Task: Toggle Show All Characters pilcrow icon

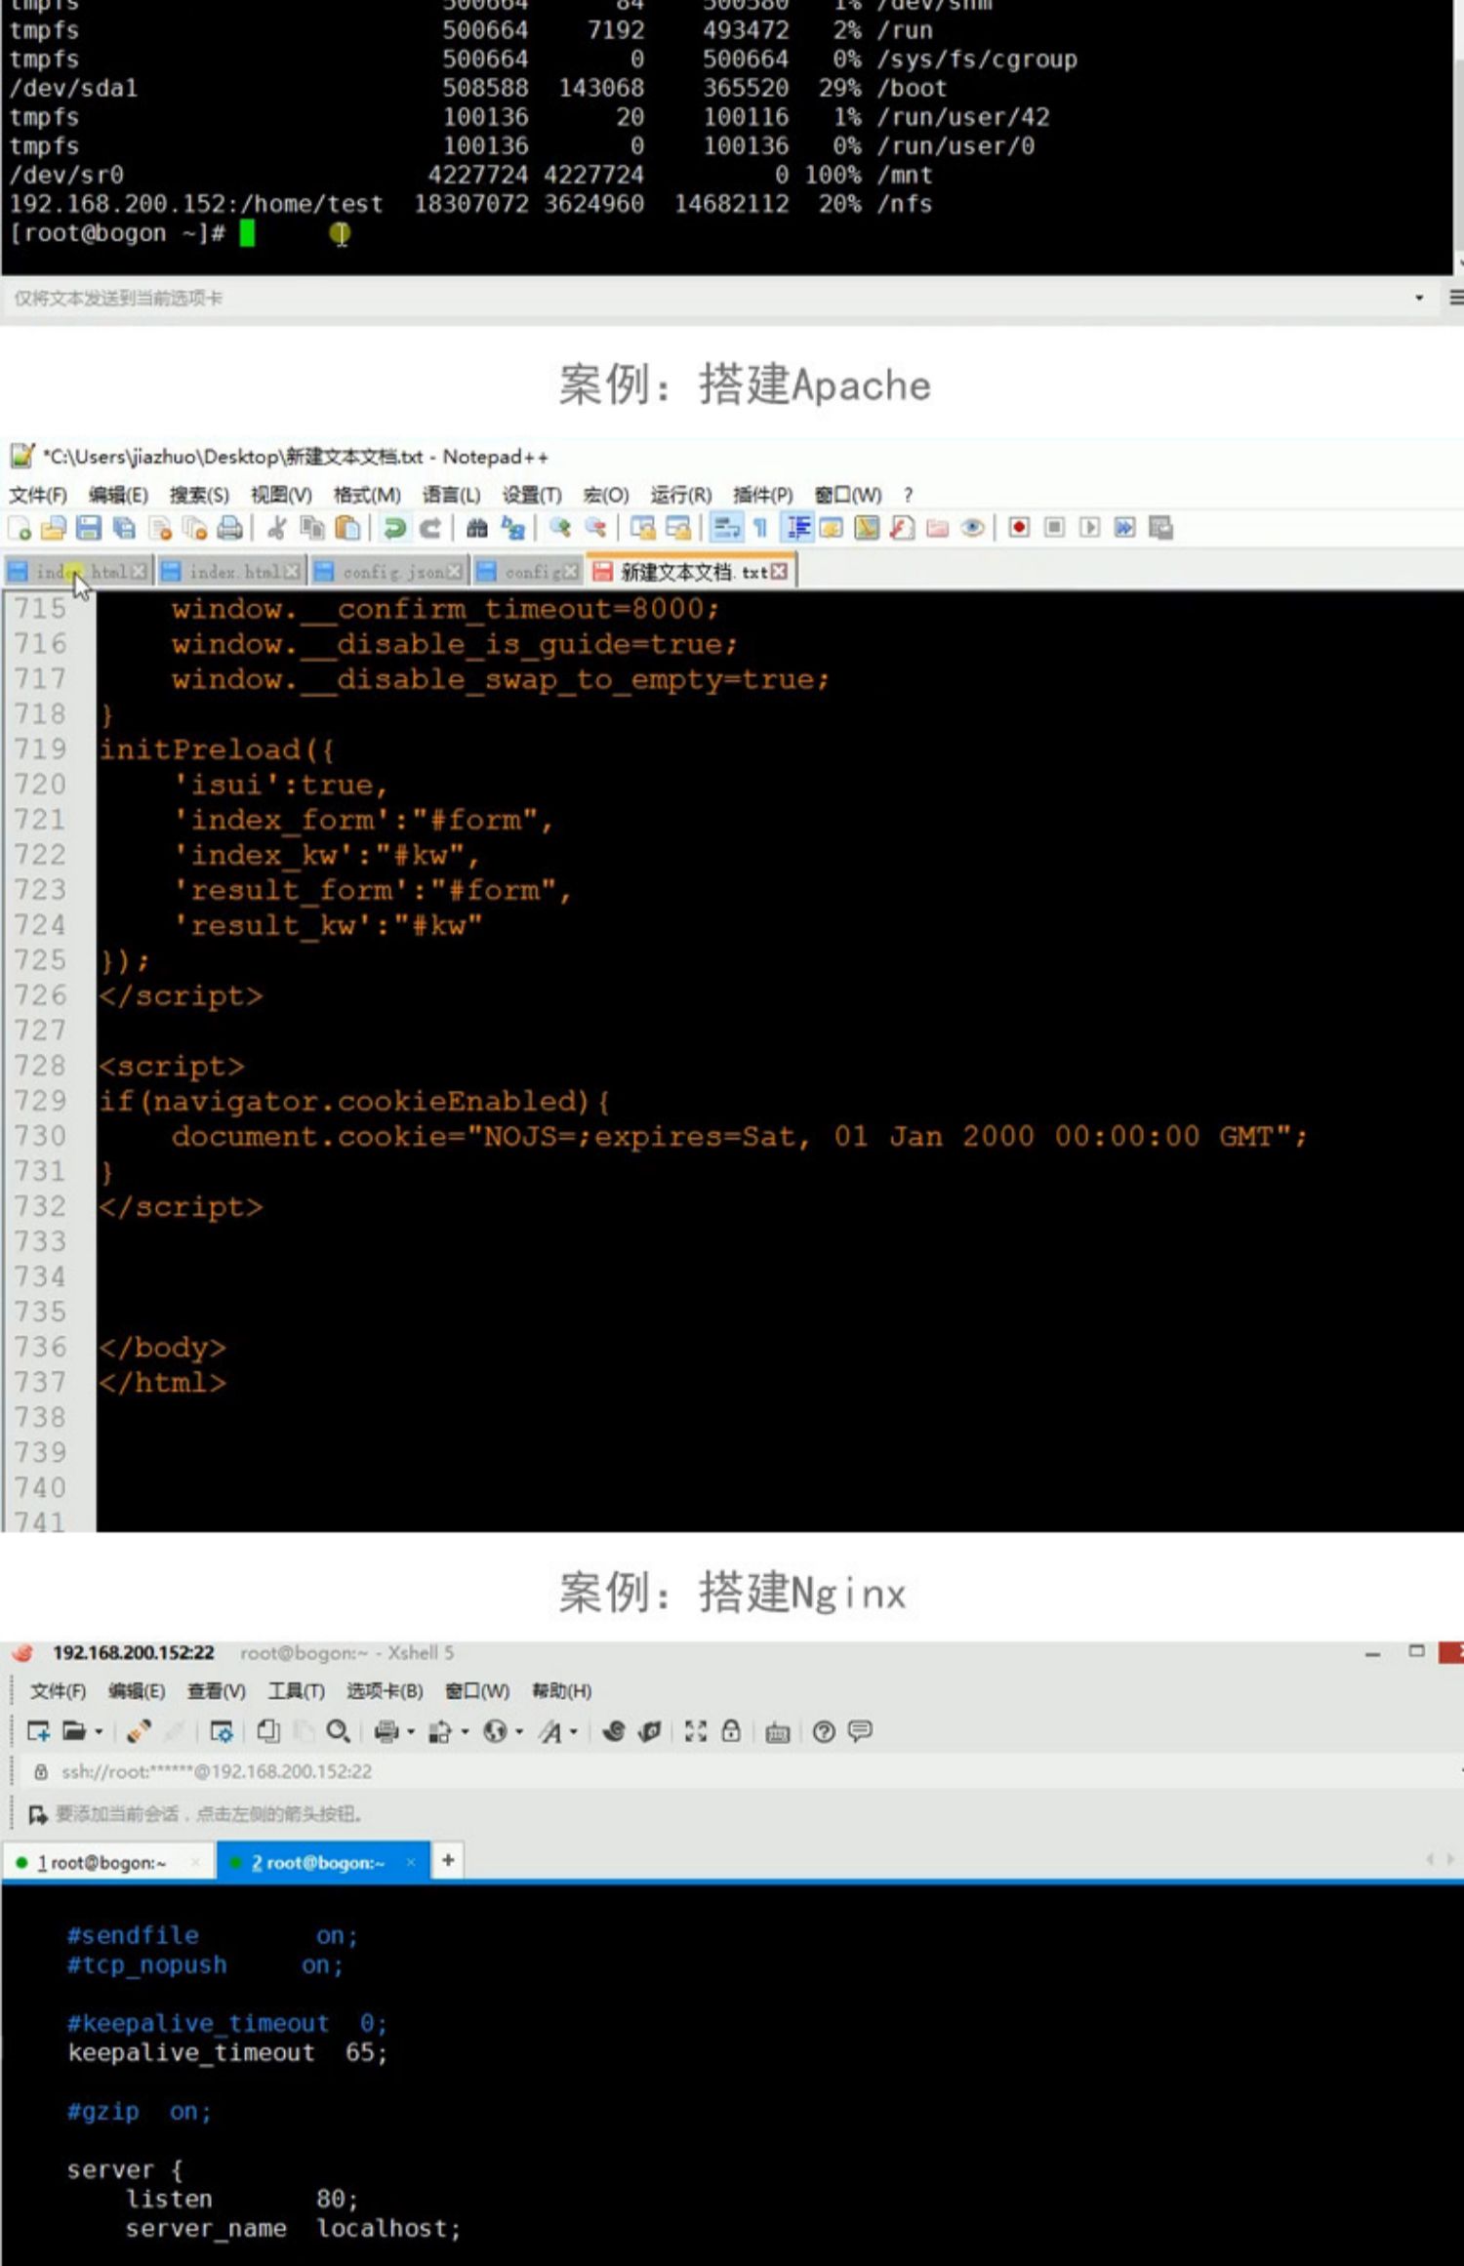Action: 760,528
